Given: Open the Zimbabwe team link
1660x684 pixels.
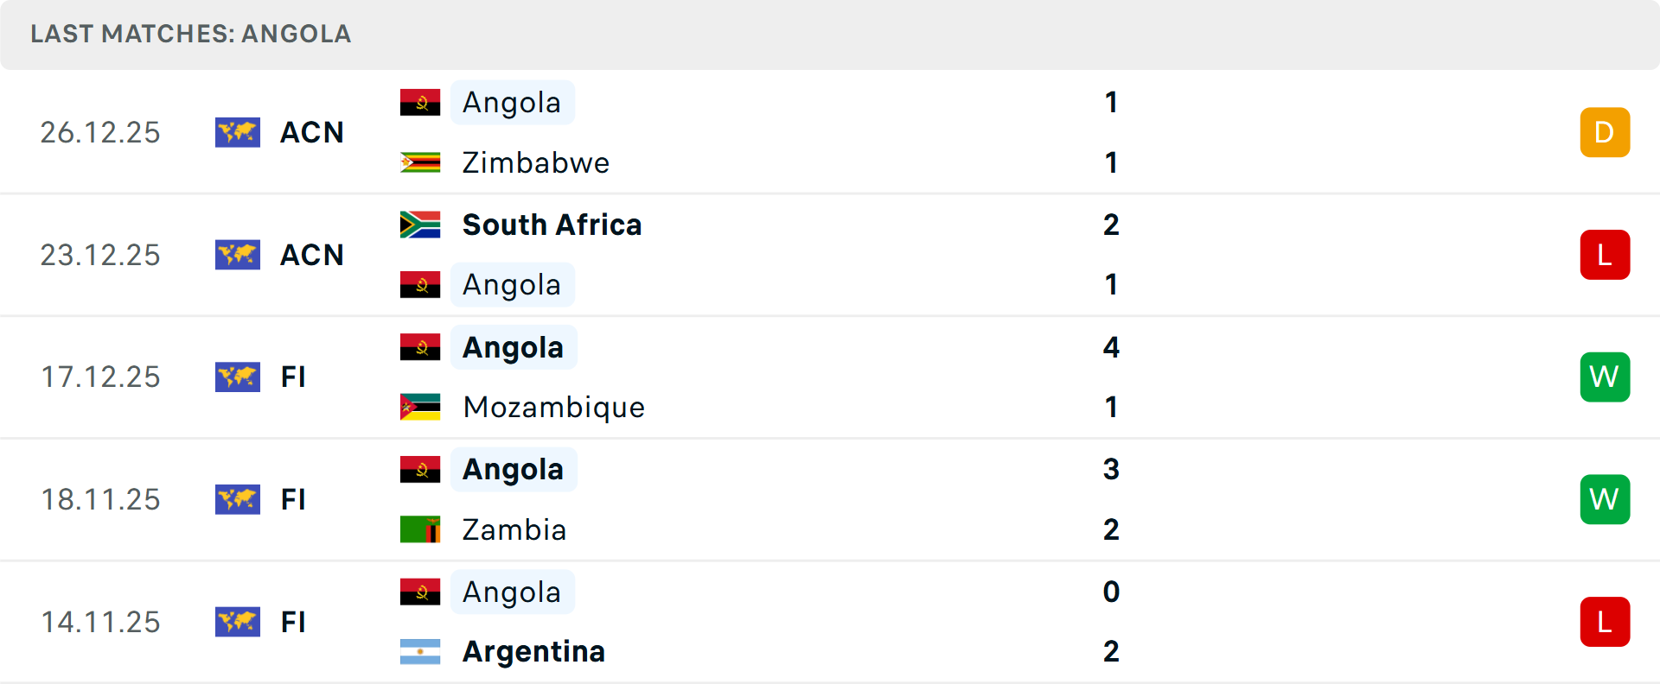Looking at the screenshot, I should [535, 162].
